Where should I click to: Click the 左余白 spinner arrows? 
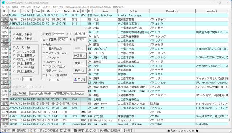(x=31, y=79)
